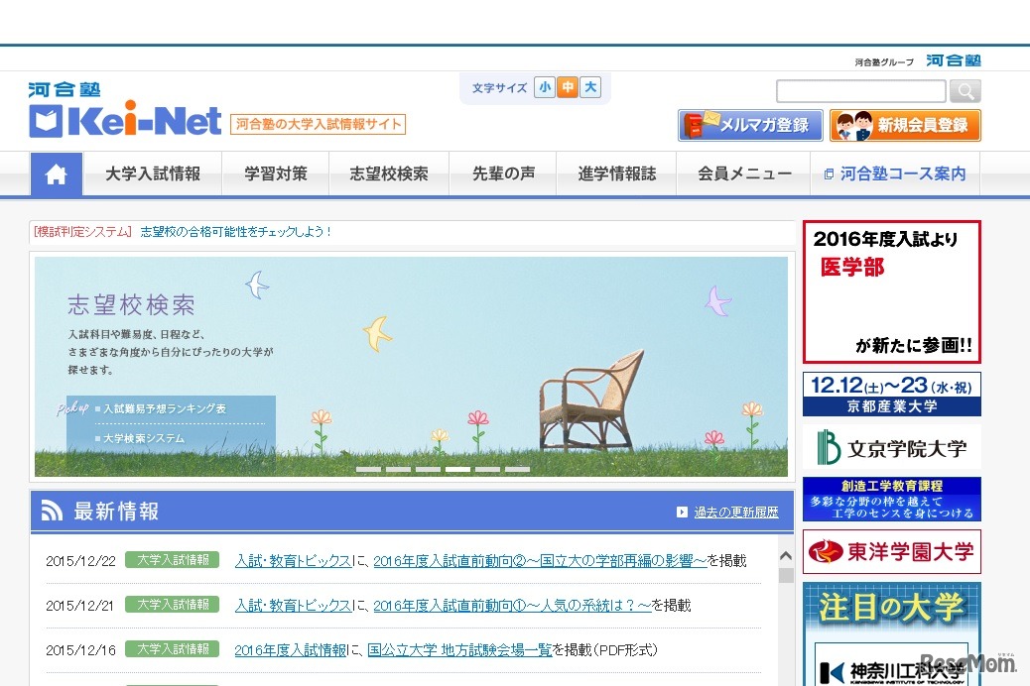Click the RSS icon beside 最新情報
Image resolution: width=1030 pixels, height=686 pixels.
[x=52, y=510]
